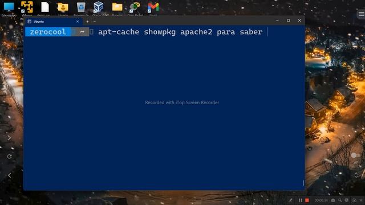This screenshot has height=205, width=365.
Task: Open the recorder pen annotation tool
Action: click(290, 200)
